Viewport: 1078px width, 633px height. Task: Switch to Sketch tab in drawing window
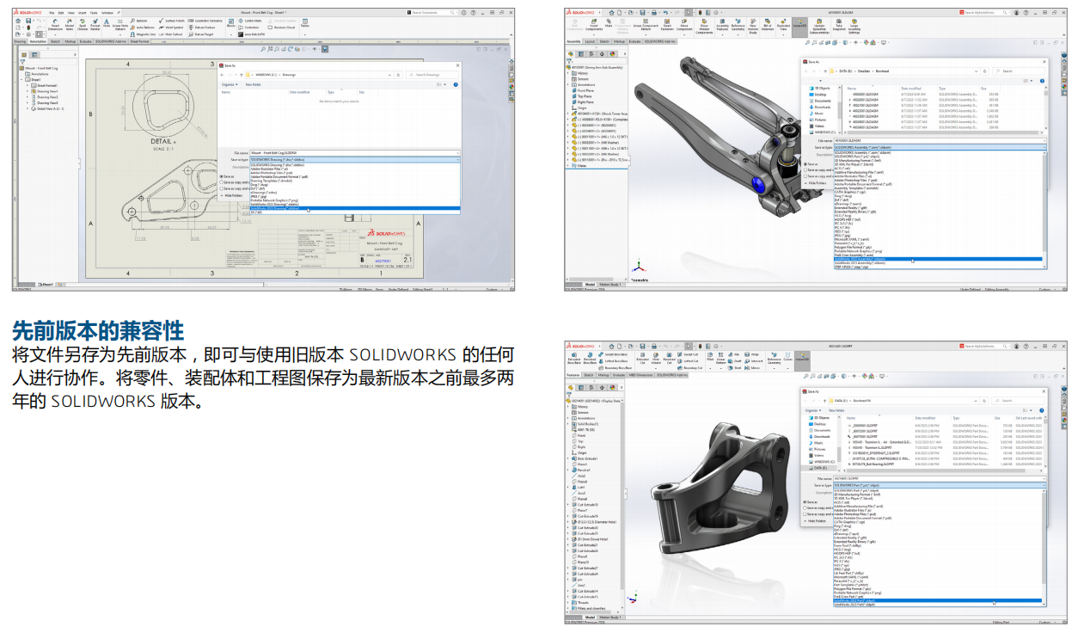pos(55,41)
